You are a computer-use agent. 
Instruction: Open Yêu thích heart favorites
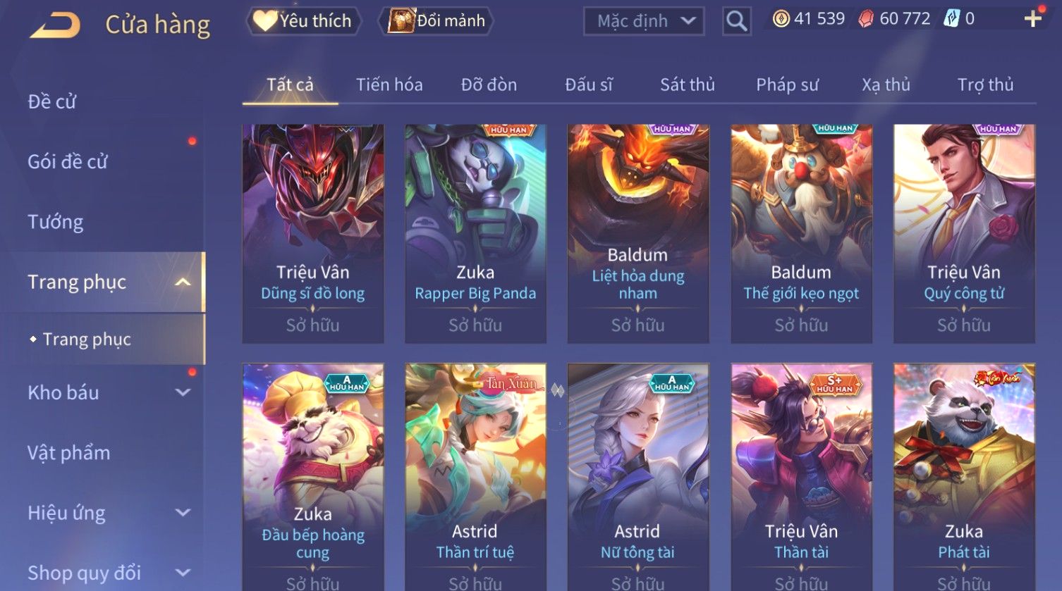click(303, 21)
